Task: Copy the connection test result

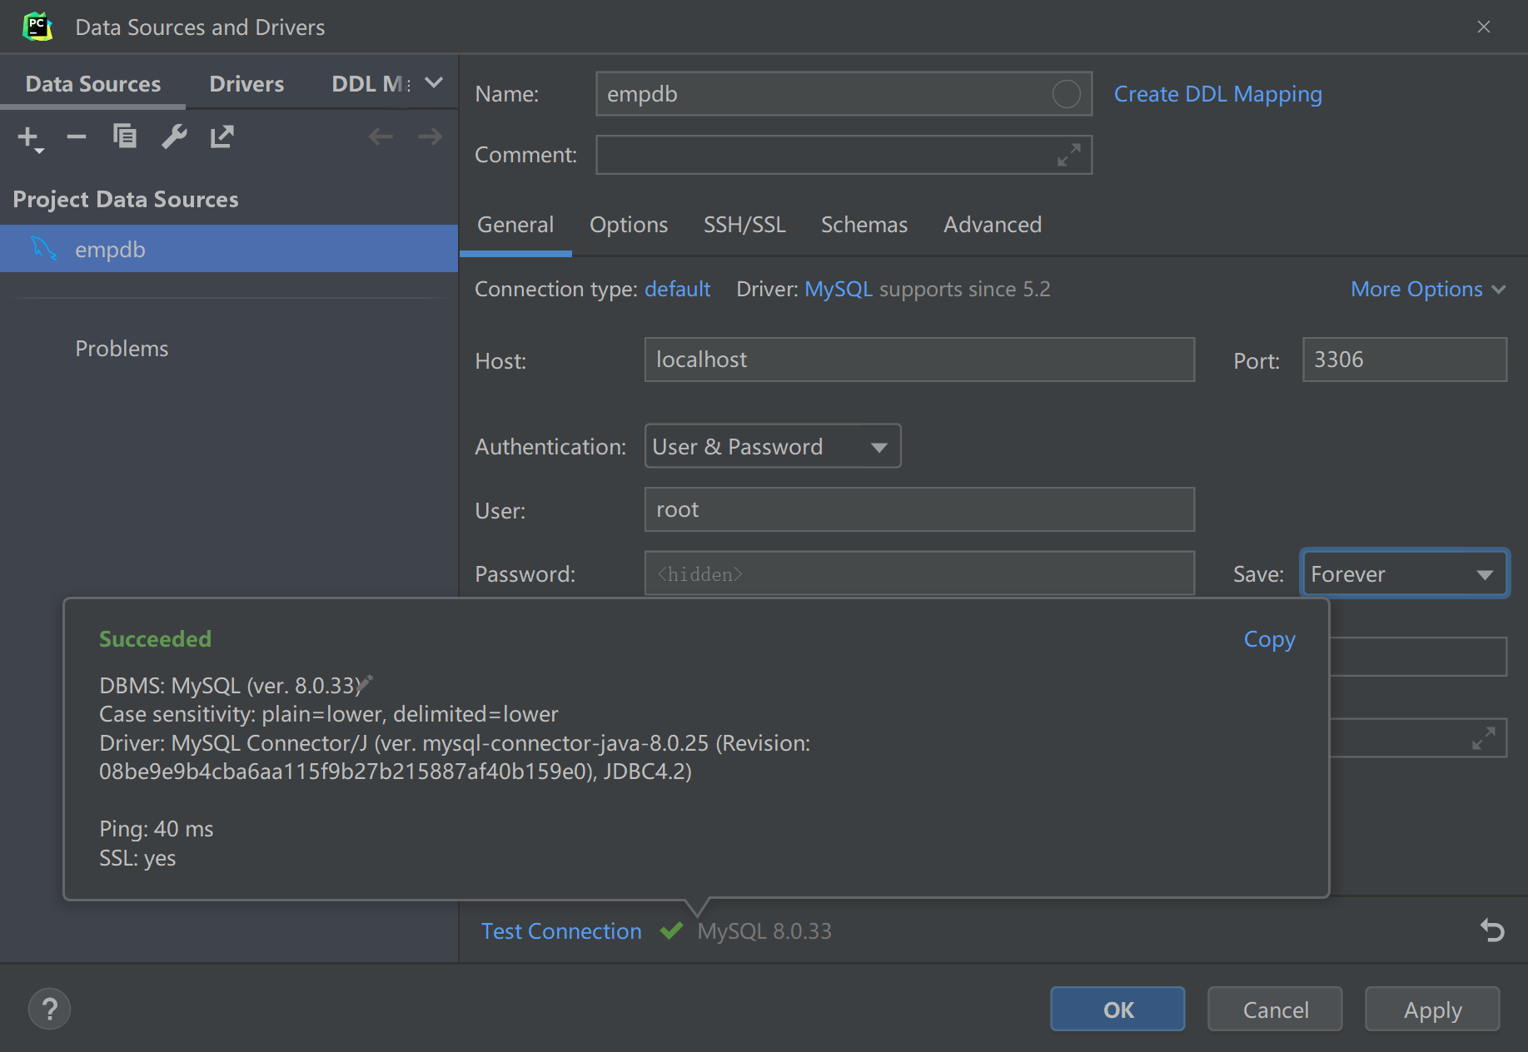Action: [1270, 639]
